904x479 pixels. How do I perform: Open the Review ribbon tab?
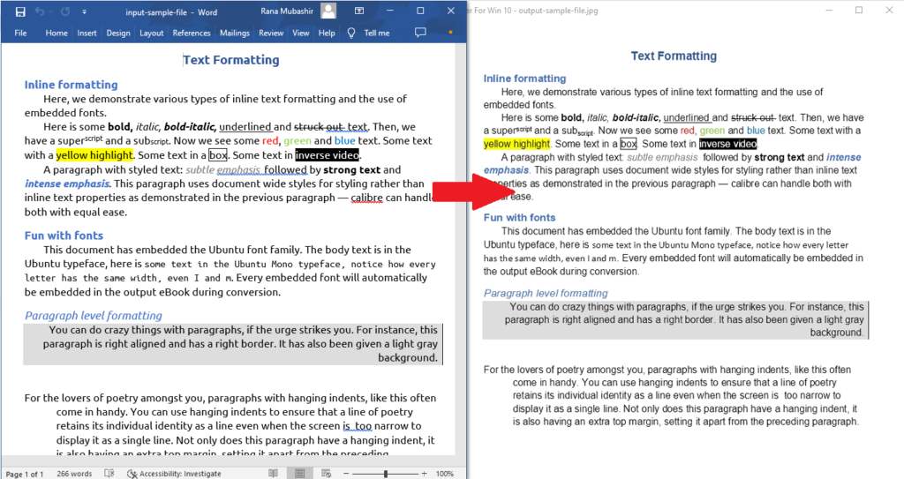pos(271,33)
